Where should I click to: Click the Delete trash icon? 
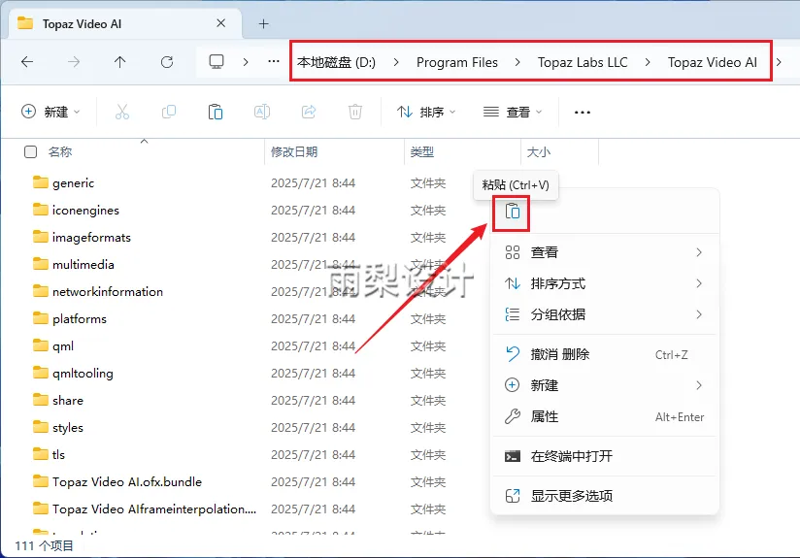point(355,112)
